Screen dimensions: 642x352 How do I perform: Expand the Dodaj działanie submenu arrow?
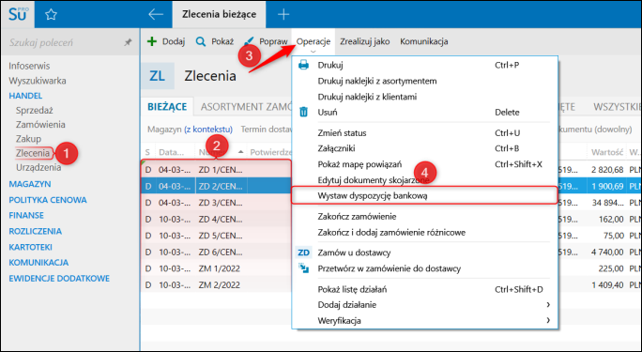[x=548, y=304]
